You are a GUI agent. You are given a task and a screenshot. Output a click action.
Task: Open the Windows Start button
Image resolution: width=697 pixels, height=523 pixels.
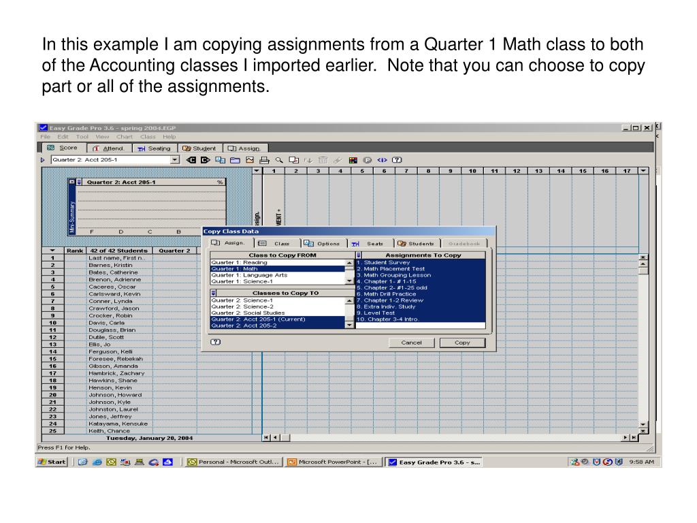52,462
